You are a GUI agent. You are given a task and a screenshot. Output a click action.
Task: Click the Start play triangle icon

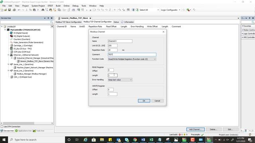[x=87, y=10]
